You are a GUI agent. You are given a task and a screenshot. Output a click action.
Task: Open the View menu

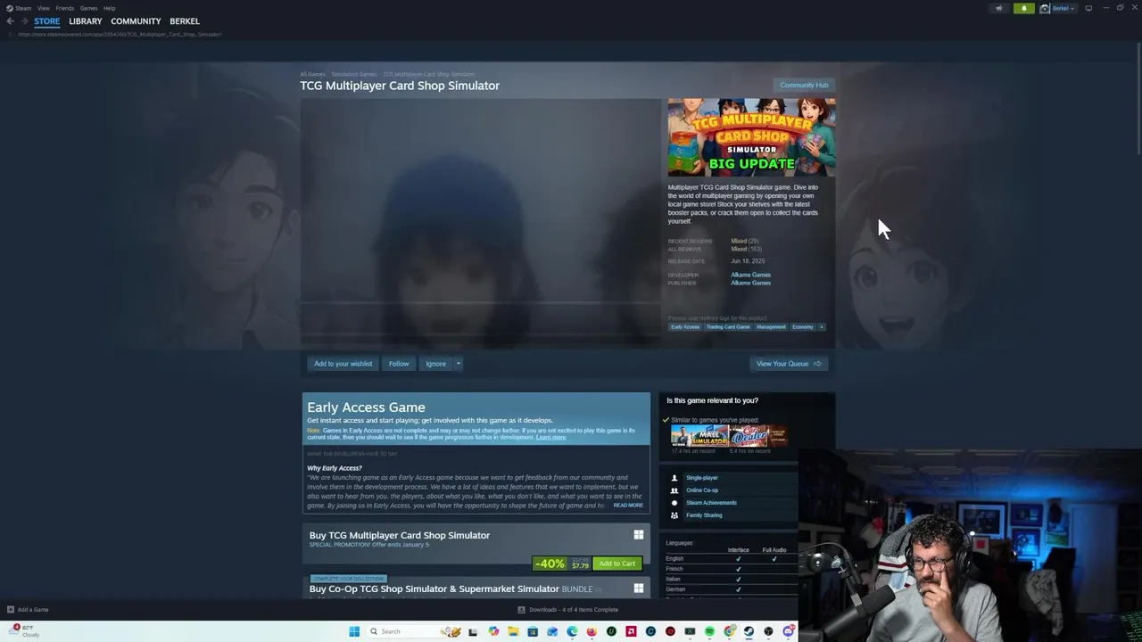(x=43, y=8)
